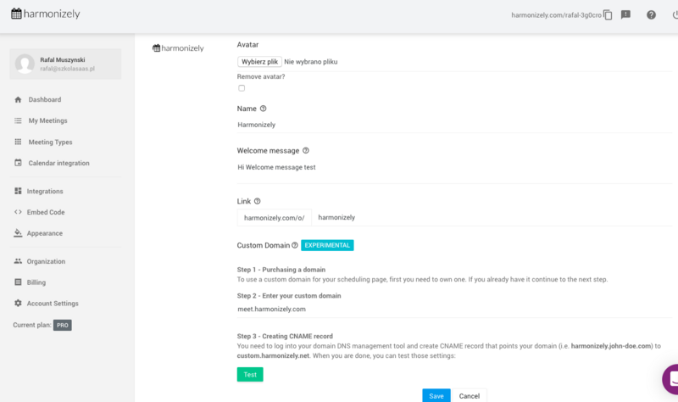Click the help icon next to Name
This screenshot has height=402, width=678.
(263, 109)
